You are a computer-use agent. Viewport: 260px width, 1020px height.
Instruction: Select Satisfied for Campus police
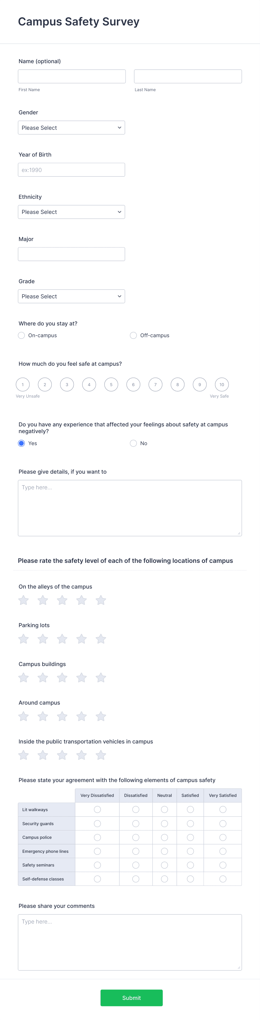[190, 837]
